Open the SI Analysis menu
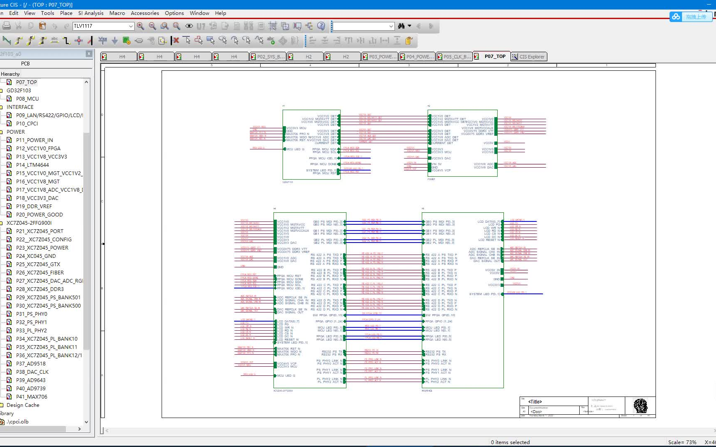This screenshot has height=447, width=716. [91, 13]
